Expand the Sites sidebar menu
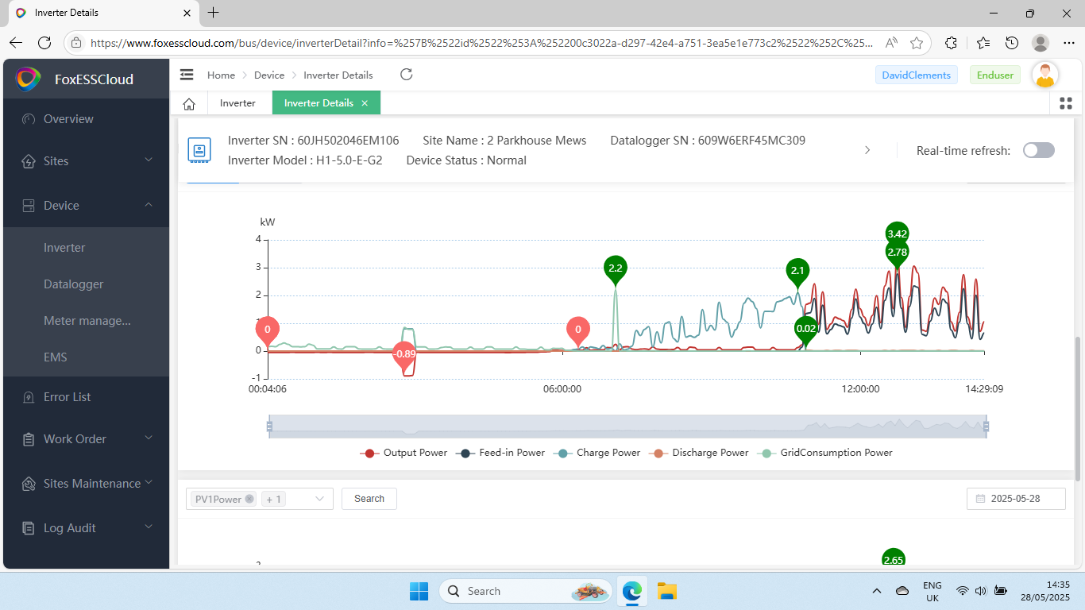The height and width of the screenshot is (610, 1085). point(87,161)
